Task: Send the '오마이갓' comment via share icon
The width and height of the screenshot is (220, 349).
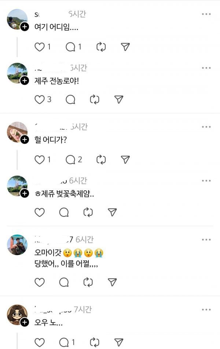Action: (112, 282)
